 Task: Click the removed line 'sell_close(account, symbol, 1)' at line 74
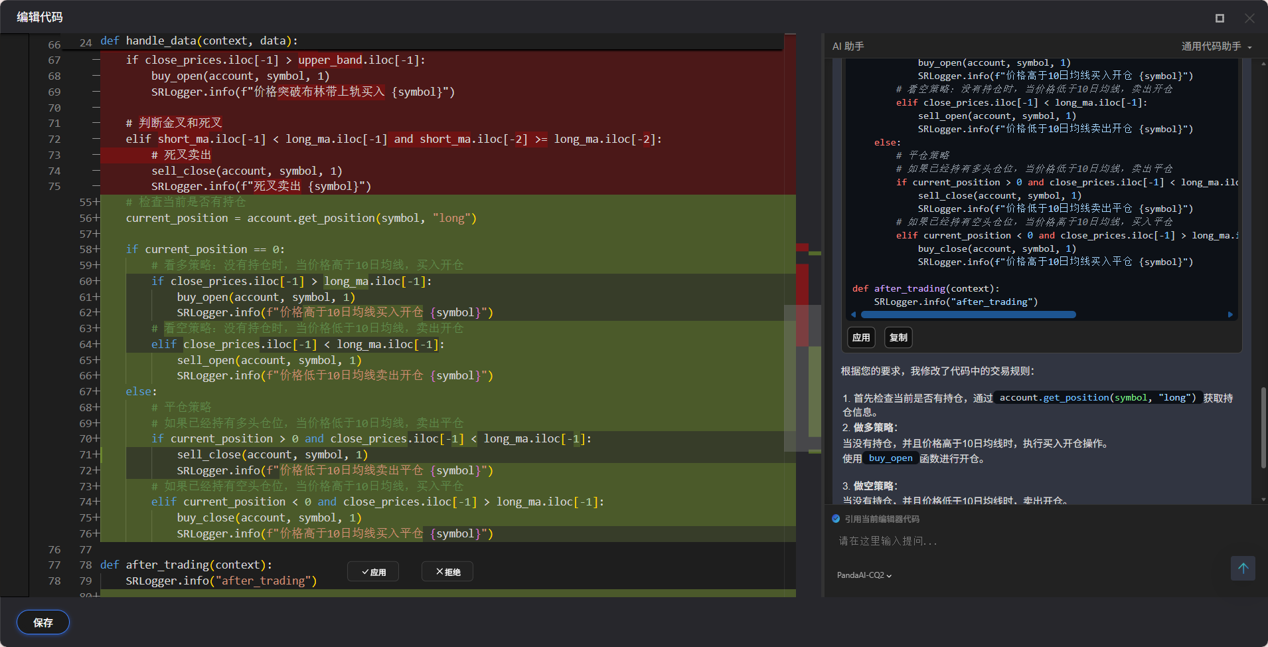(x=247, y=171)
